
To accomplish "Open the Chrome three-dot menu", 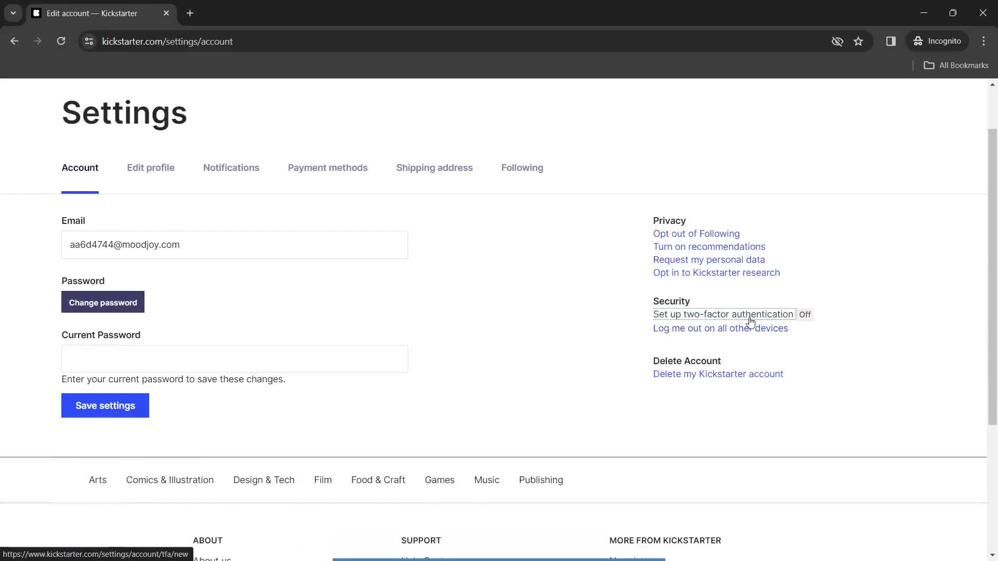I will click(983, 41).
